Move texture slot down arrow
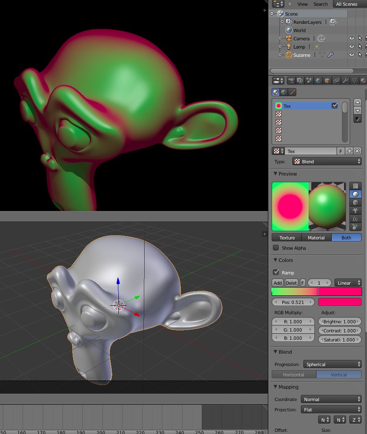367x434 pixels. pos(358,110)
